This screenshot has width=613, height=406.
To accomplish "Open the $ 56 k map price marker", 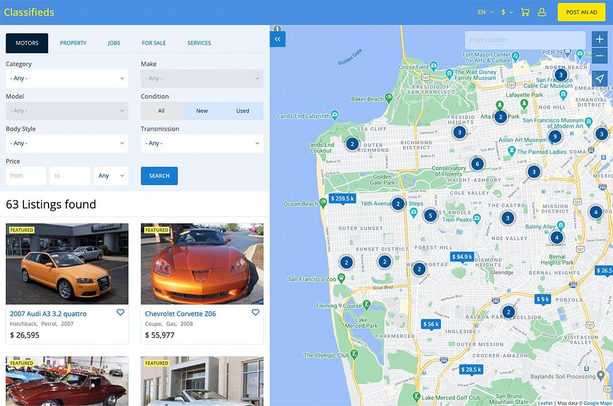I will [431, 325].
